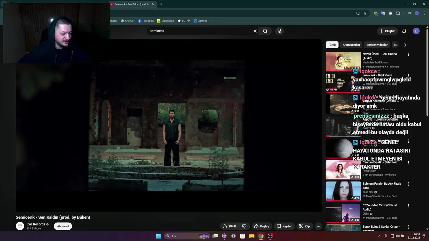Click the taskbar Ara search box
429x241 pixels.
pos(187,236)
